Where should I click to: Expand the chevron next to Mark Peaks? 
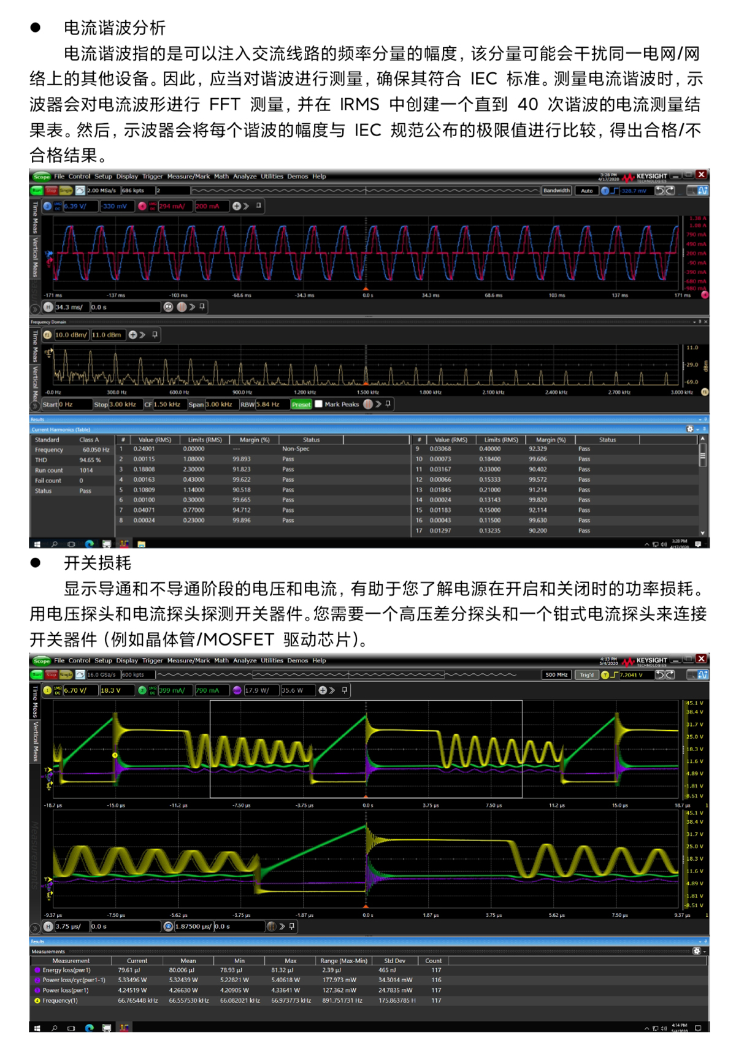(378, 404)
